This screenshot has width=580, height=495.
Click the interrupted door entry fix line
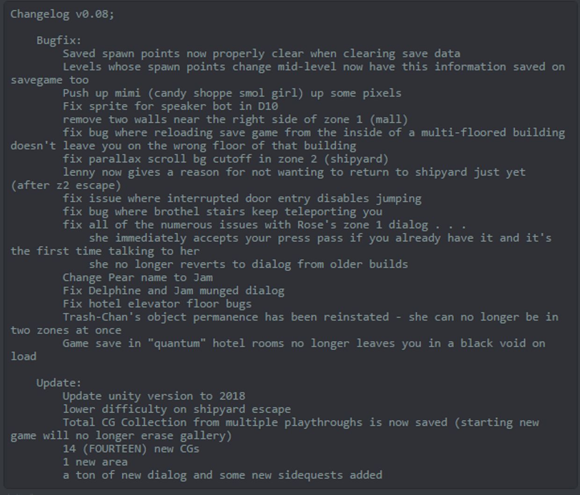point(242,198)
